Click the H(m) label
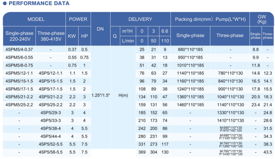 tap(123, 95)
